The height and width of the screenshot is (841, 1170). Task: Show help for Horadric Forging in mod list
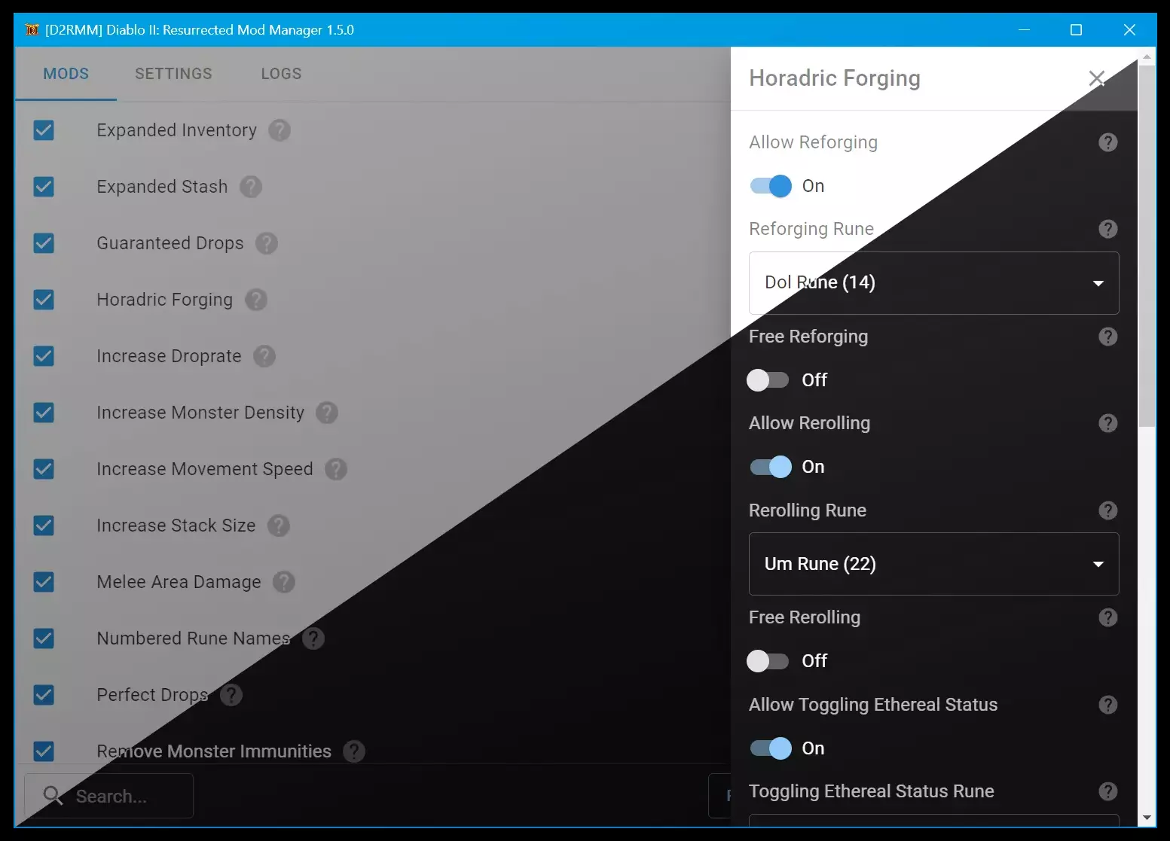pyautogui.click(x=256, y=300)
